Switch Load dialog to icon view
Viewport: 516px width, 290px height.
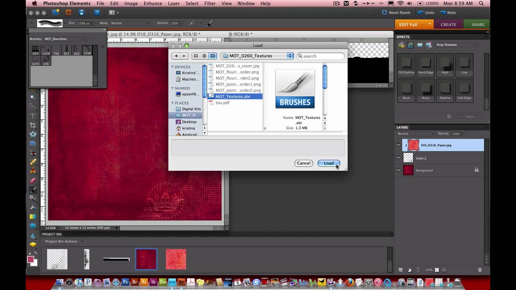[196, 56]
